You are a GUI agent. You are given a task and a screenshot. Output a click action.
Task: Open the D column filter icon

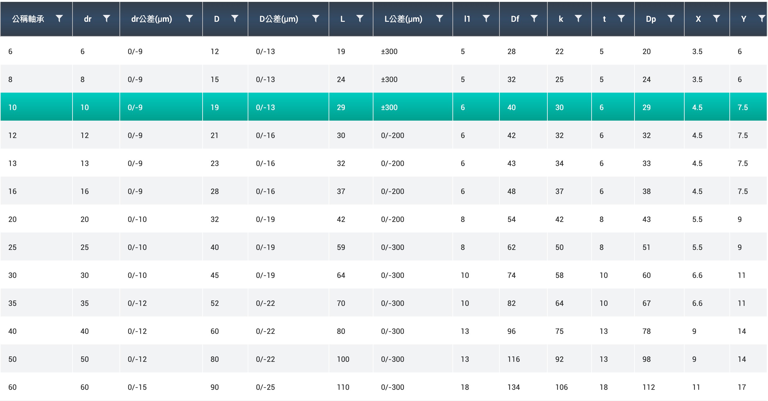pos(235,19)
